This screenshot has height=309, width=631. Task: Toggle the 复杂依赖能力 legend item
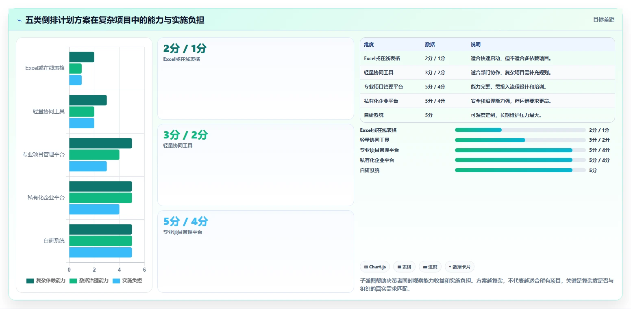pyautogui.click(x=46, y=281)
